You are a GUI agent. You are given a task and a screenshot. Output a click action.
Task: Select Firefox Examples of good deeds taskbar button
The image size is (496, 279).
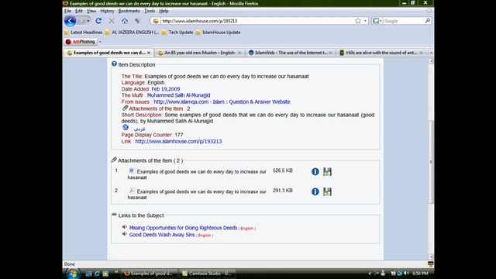149,274
